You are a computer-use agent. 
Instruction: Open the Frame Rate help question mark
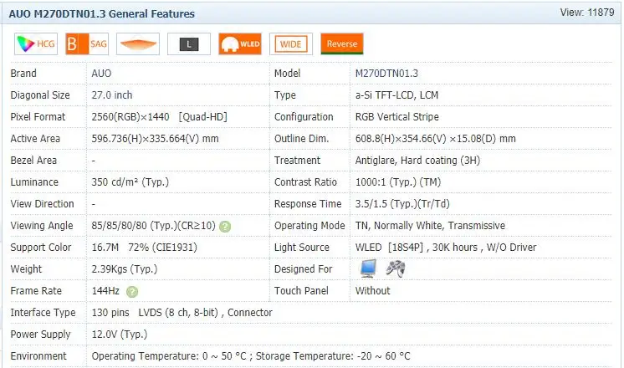(131, 292)
